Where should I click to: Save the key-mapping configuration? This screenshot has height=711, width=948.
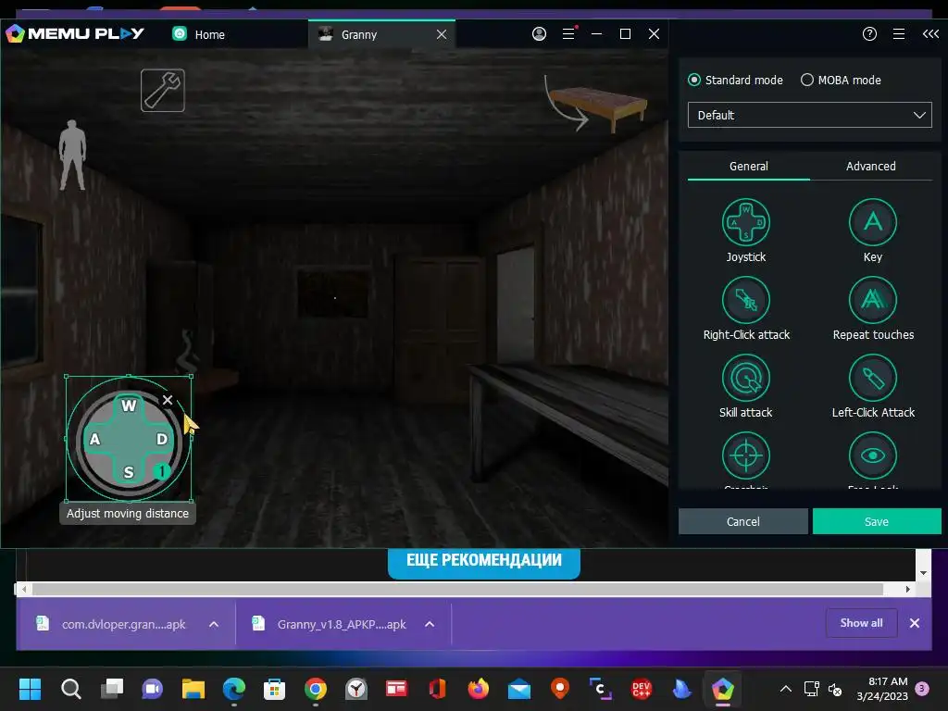pyautogui.click(x=877, y=521)
